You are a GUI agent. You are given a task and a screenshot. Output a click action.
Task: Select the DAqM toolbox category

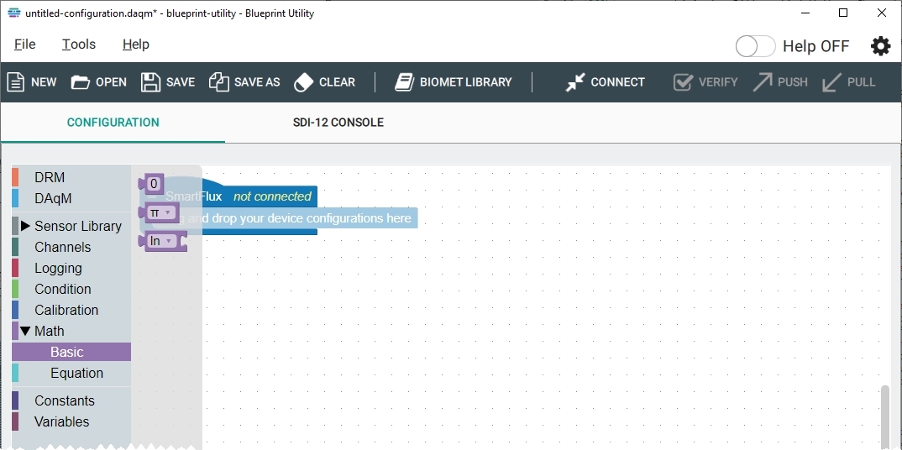pos(71,198)
